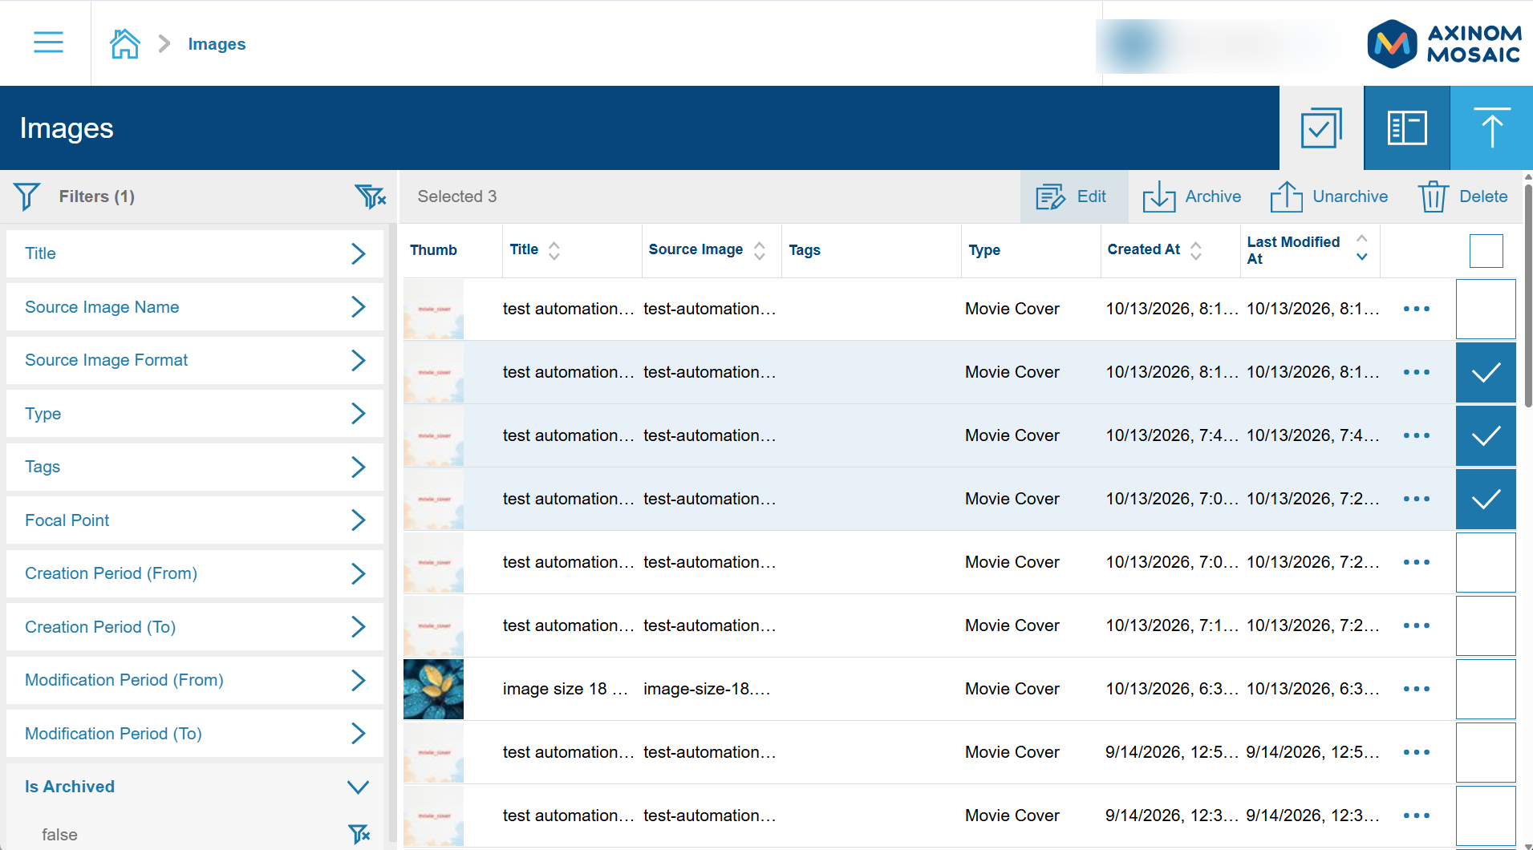Image resolution: width=1533 pixels, height=850 pixels.
Task: Clear all filters icon in Filters header
Action: pyautogui.click(x=371, y=196)
